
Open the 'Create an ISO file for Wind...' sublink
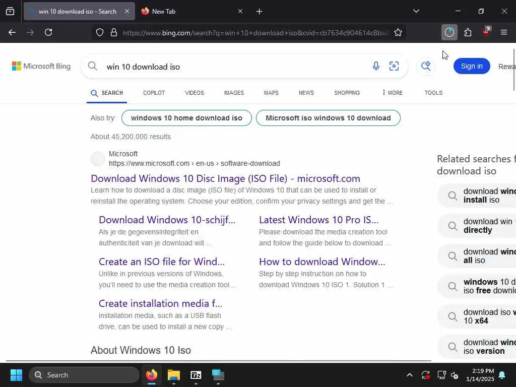[x=162, y=262]
